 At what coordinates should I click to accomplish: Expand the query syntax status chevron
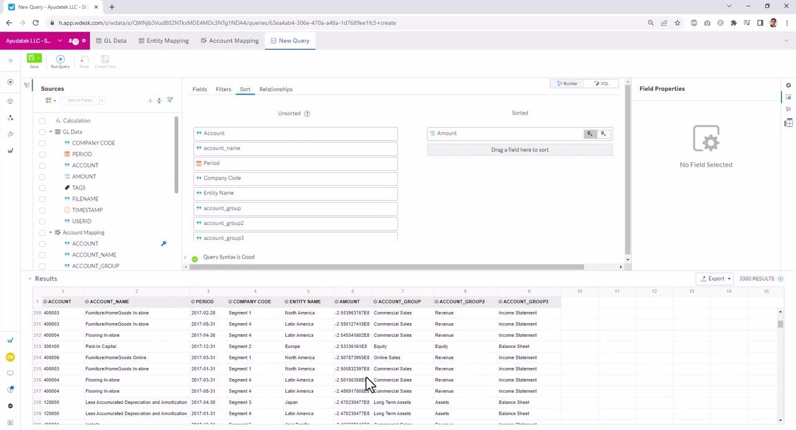click(x=185, y=257)
